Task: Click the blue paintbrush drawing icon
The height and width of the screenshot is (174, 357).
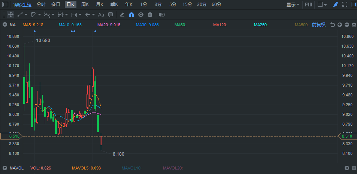Action: click(x=335, y=4)
